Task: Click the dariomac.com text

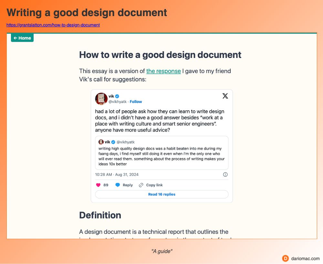Action: tap(305, 259)
